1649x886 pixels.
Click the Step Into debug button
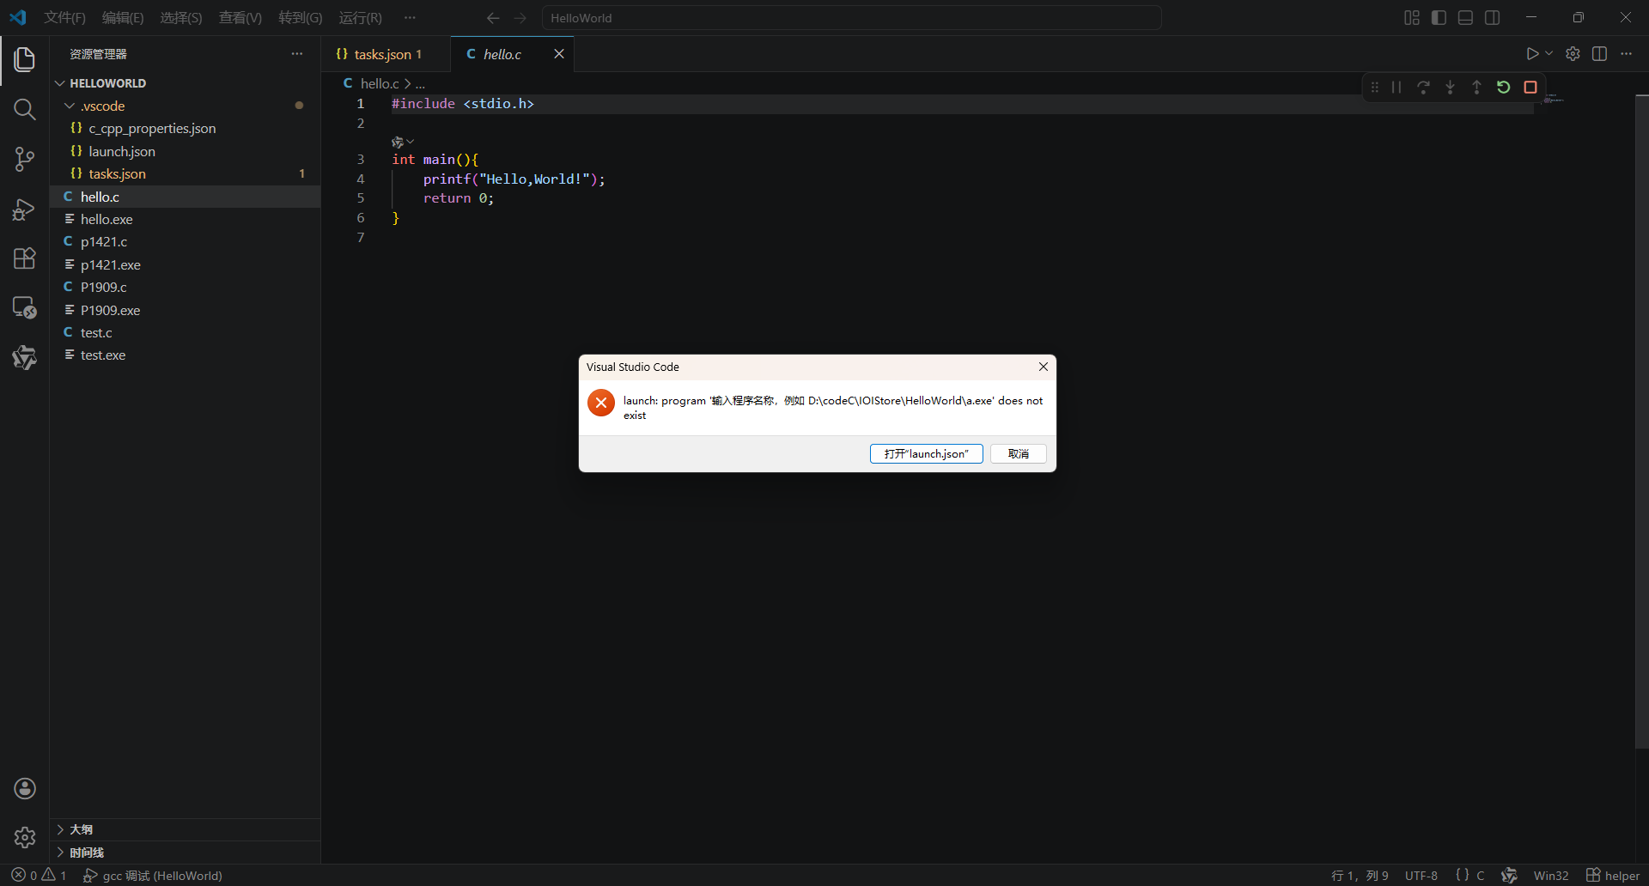(1450, 88)
